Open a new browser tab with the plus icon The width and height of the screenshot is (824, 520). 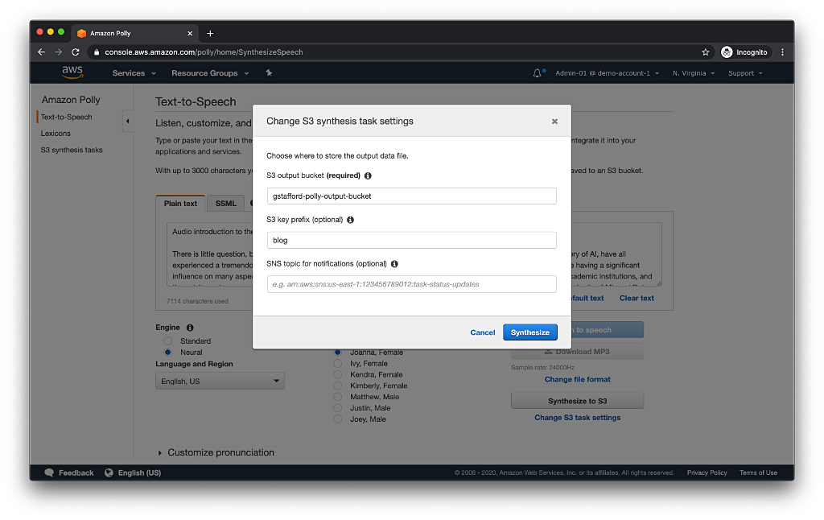(210, 33)
